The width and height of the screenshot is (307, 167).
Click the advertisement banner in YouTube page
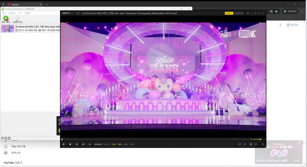click(x=278, y=152)
